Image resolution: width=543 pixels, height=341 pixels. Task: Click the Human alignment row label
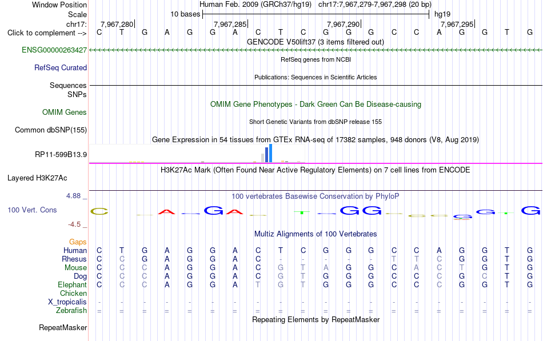tap(75, 250)
